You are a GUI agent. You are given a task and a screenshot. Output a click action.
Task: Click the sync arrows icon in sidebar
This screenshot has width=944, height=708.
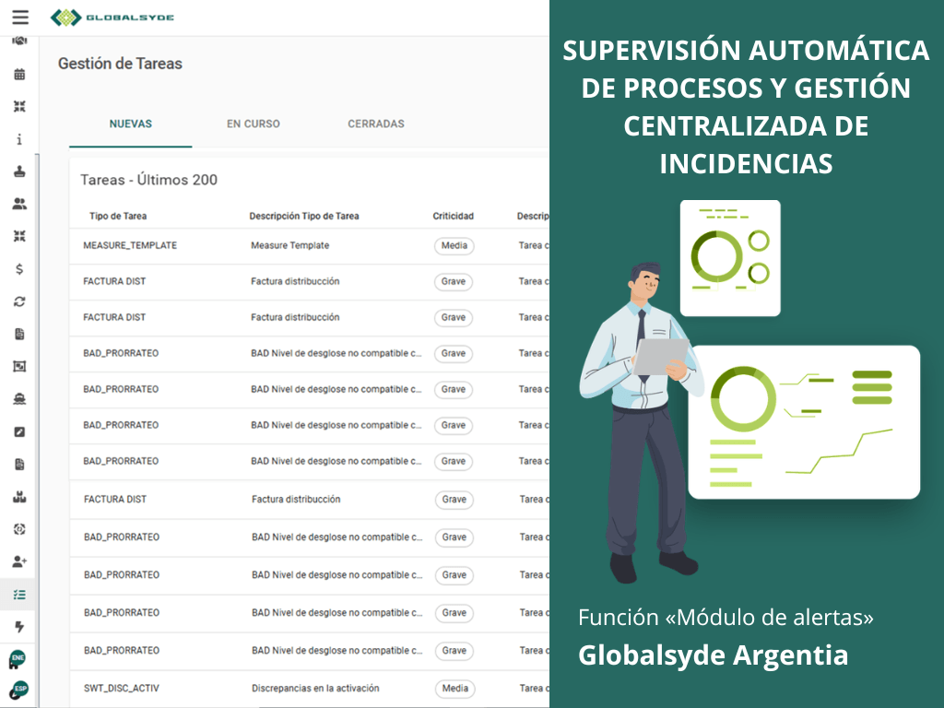coord(19,301)
